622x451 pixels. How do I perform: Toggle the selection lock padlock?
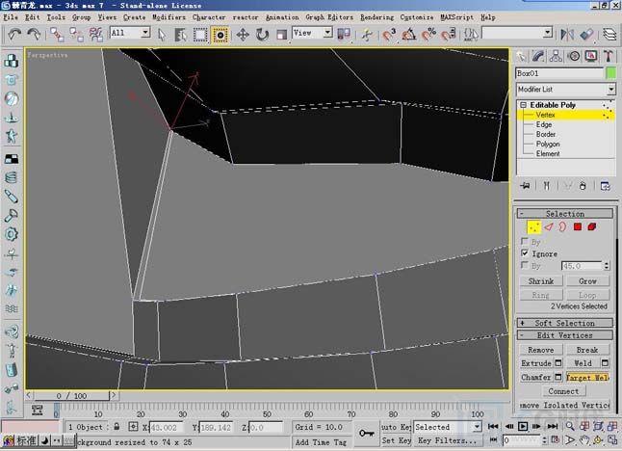117,427
